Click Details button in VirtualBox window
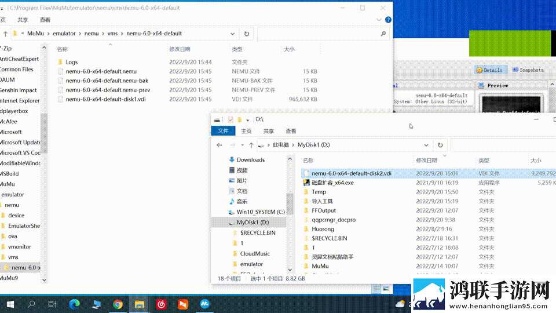The image size is (556, 313). (490, 70)
